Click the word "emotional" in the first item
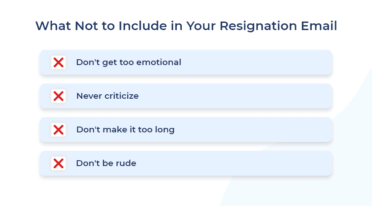Screen dimensions: 372x206 (159, 62)
